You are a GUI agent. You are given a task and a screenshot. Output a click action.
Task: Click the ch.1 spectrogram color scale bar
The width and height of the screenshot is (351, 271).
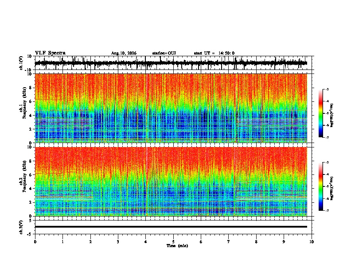pyautogui.click(x=321, y=113)
